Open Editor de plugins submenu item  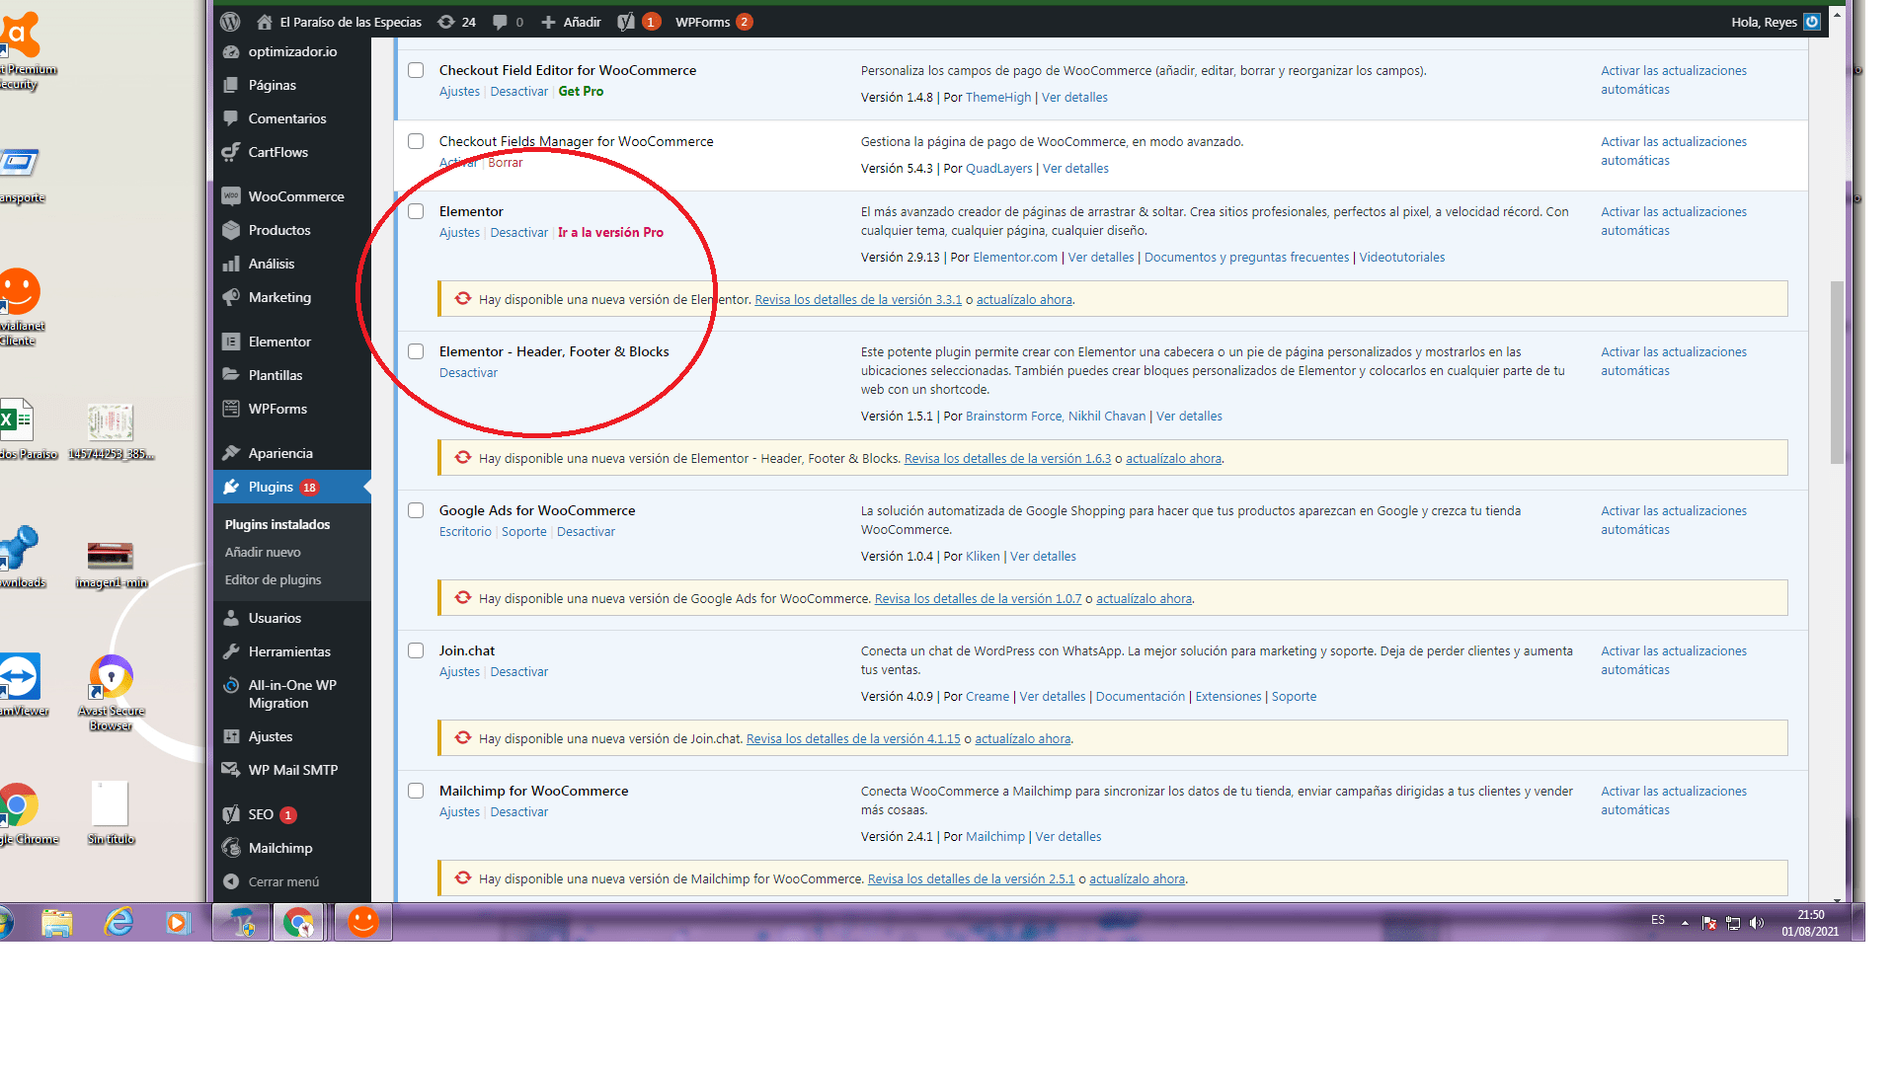pos(273,579)
